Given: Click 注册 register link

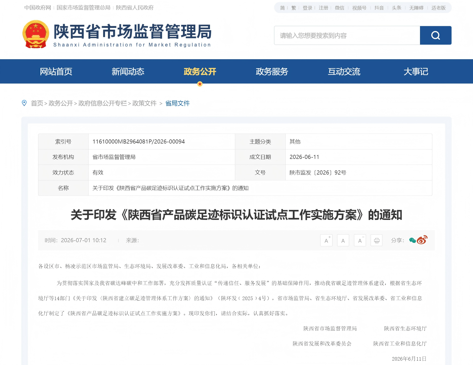Looking at the screenshot, I should pos(324,8).
